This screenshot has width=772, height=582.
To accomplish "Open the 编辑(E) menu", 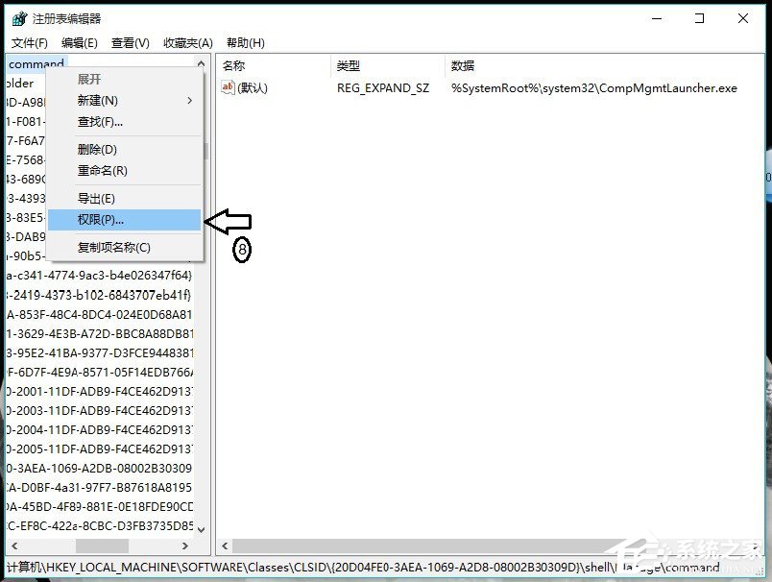I will (x=81, y=42).
